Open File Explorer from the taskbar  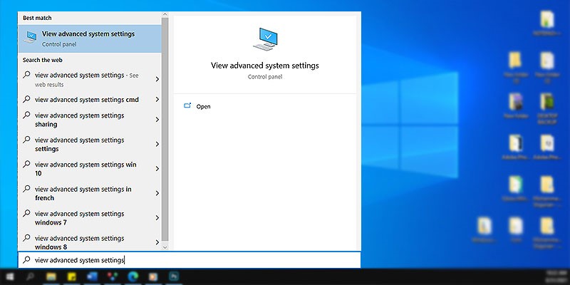pyautogui.click(x=51, y=277)
